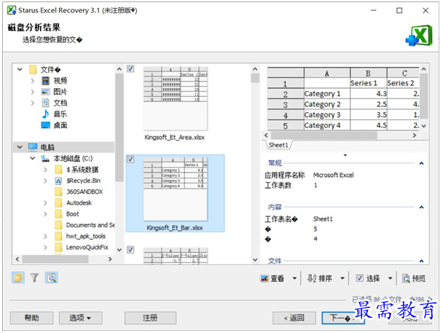The width and height of the screenshot is (443, 333).
Task: Click the file list vertical scrollbar thumb
Action: click(x=255, y=78)
